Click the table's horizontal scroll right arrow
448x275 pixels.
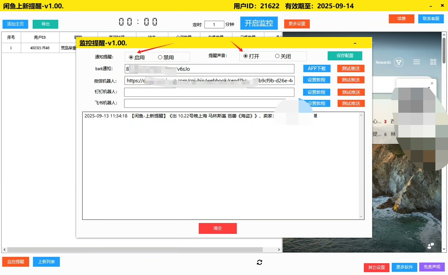coord(279,250)
